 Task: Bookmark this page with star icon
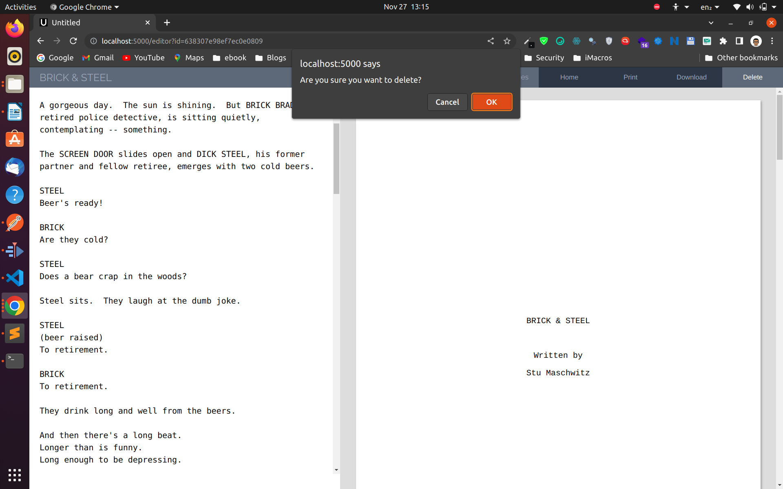(x=507, y=41)
